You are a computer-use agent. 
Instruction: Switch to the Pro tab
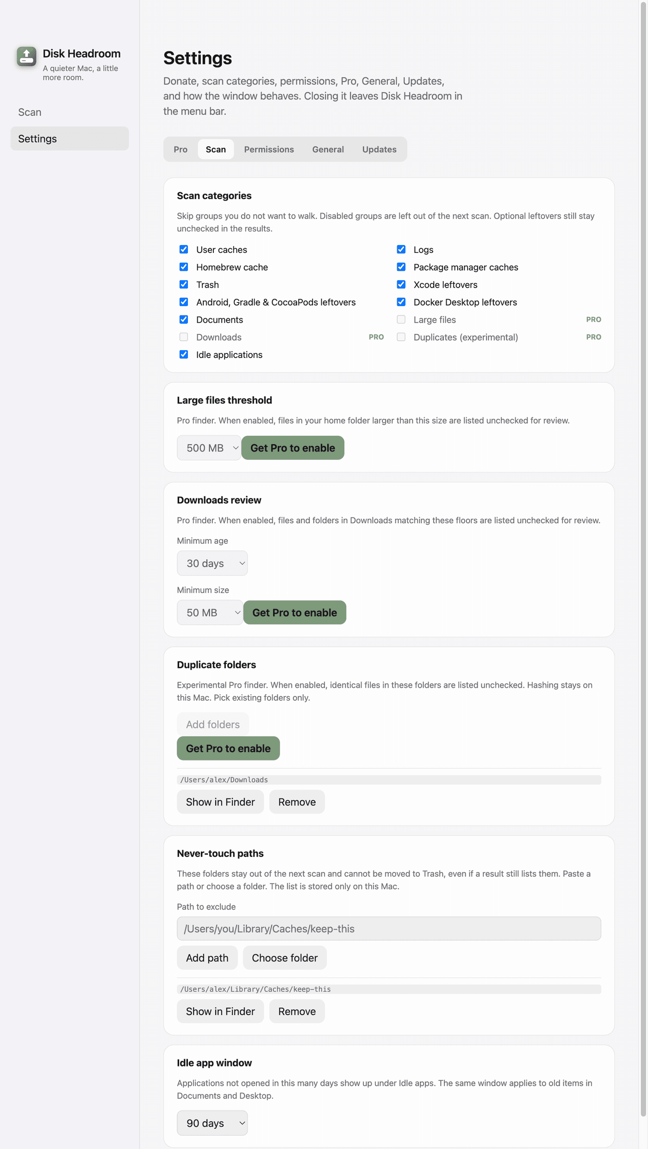(x=181, y=149)
